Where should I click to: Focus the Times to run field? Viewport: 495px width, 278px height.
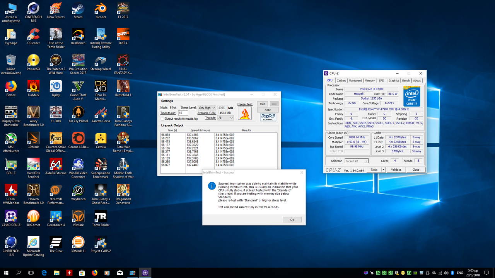[x=183, y=113]
